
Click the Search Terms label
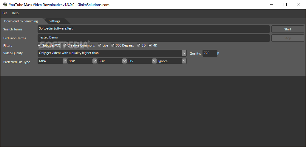pos(13,29)
